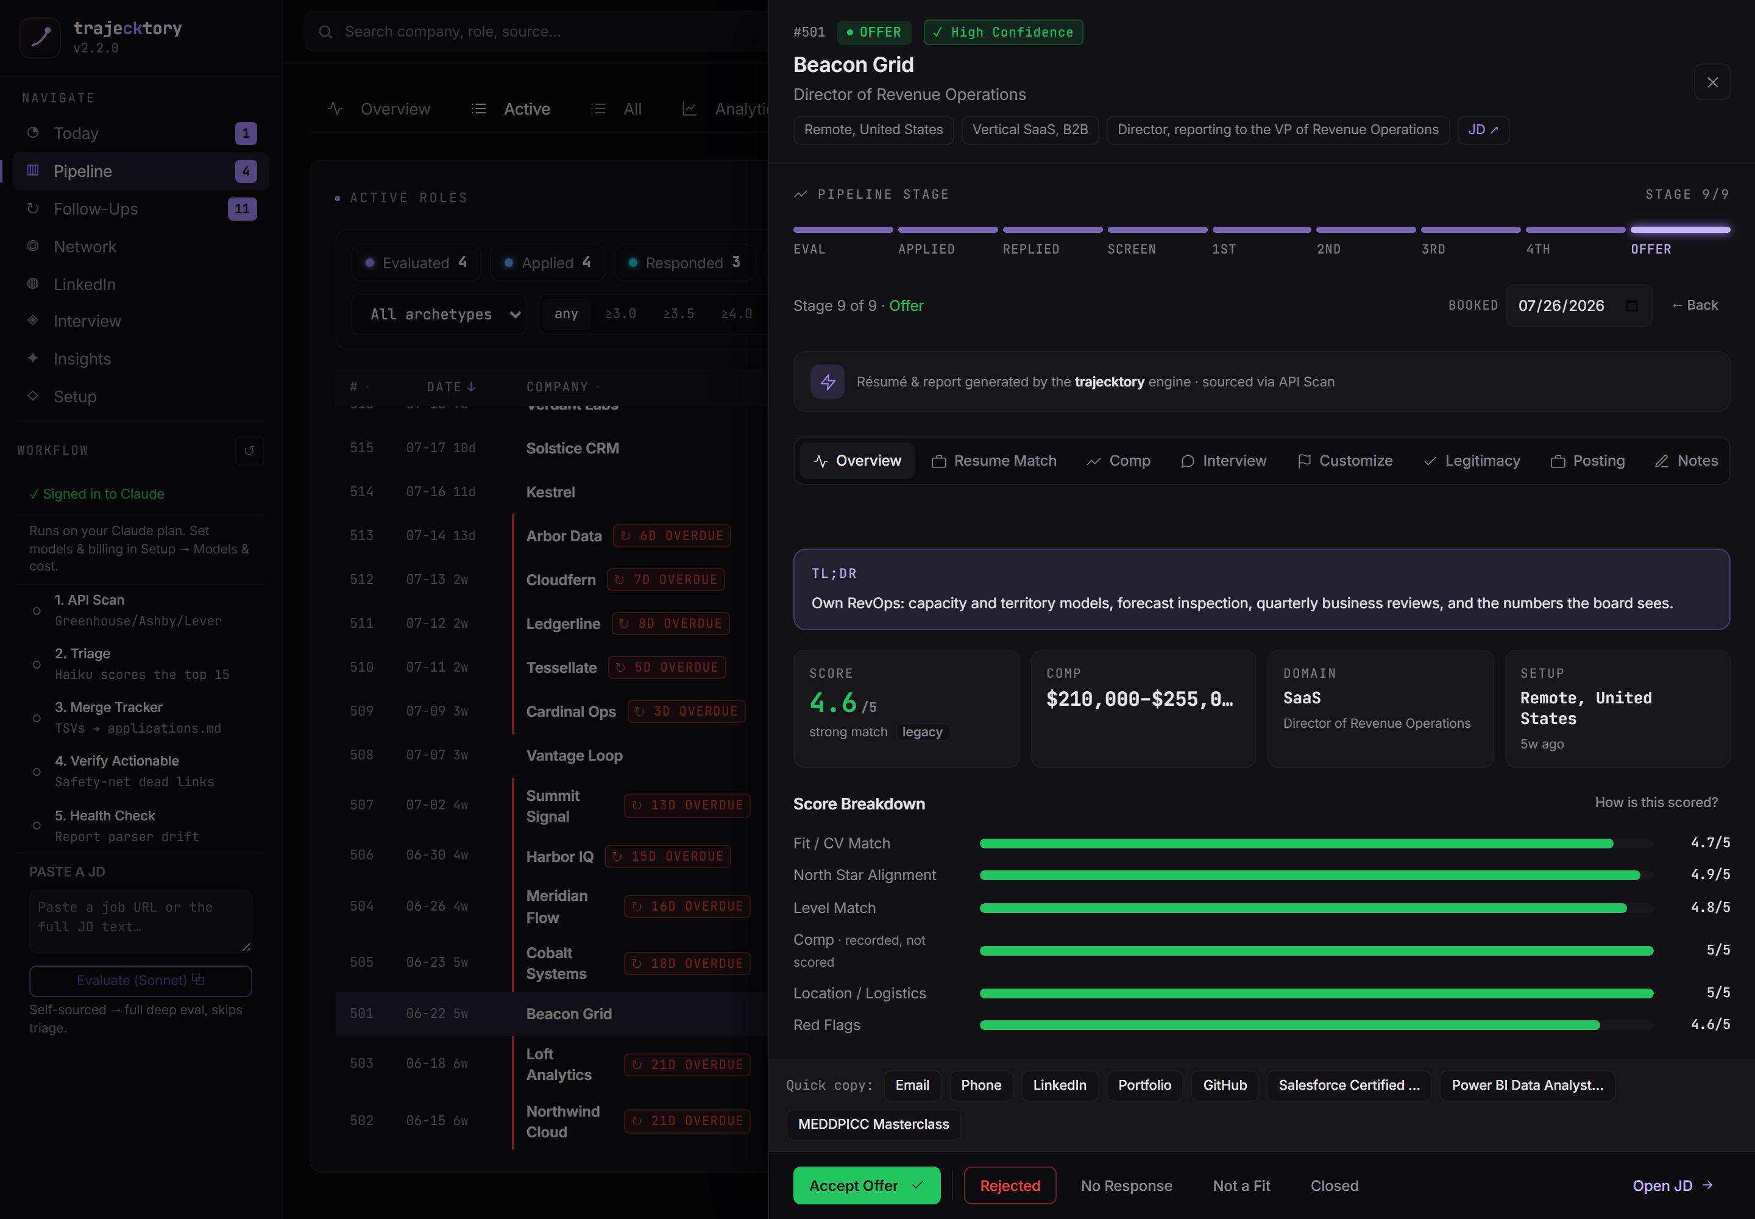This screenshot has height=1219, width=1755.
Task: Select the 'any' score filter
Action: click(x=566, y=314)
